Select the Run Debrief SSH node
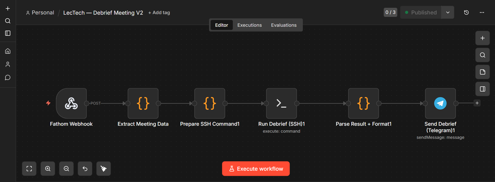495x182 pixels. (x=281, y=103)
